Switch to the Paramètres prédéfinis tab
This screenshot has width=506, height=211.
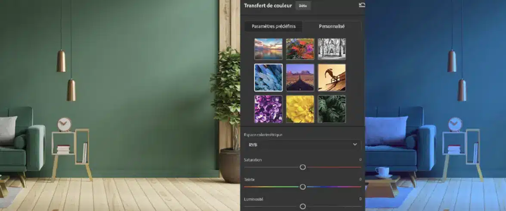pyautogui.click(x=273, y=26)
